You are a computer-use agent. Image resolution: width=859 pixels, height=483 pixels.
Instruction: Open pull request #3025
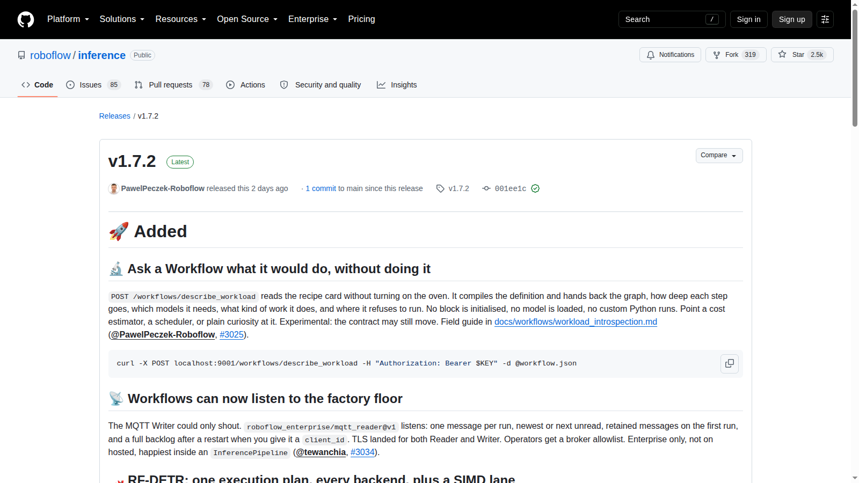(231, 335)
